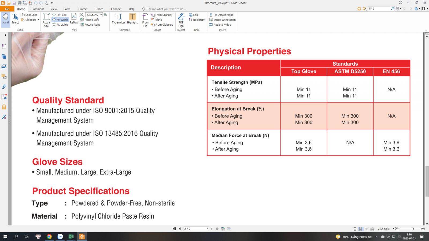
Task: Open the Attachments paperclip panel
Action: pyautogui.click(x=4, y=87)
